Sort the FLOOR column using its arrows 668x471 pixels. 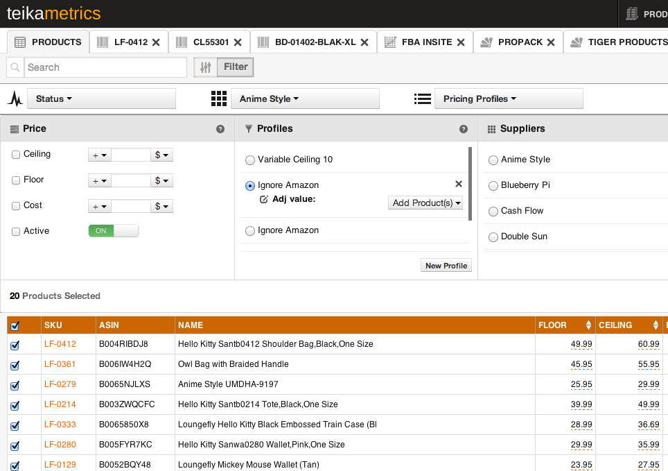click(x=588, y=325)
